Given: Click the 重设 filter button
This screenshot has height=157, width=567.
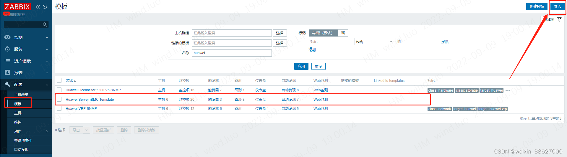Looking at the screenshot, I should tap(319, 66).
